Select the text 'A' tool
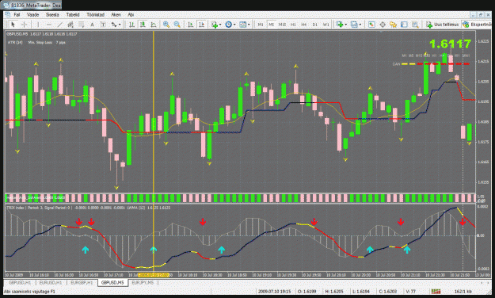Viewport: 495px width, 298px height. pyautogui.click(x=92, y=25)
